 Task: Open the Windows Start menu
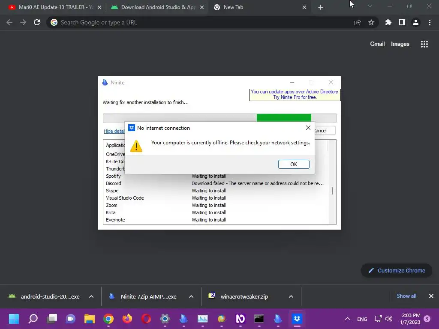pos(14,319)
